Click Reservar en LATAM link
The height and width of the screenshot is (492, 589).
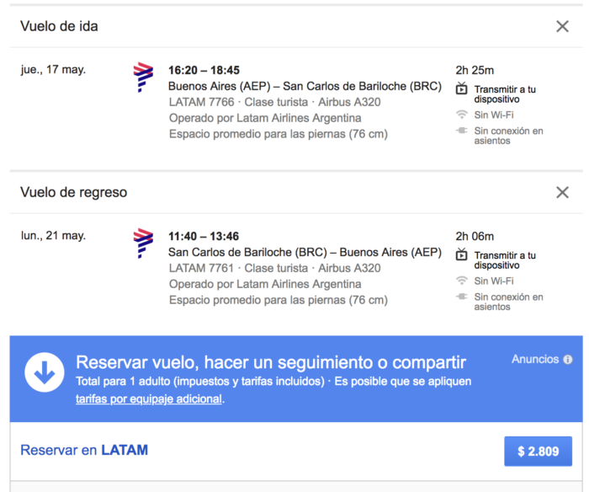pyautogui.click(x=84, y=450)
